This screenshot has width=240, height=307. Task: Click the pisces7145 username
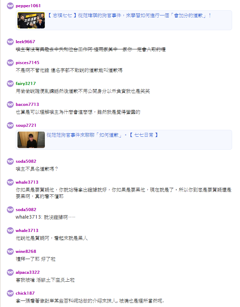point(27,63)
